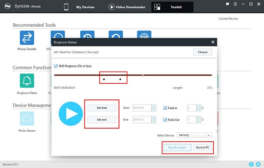
Task: Click the Fade Out seconds field
Action: pyautogui.click(x=192, y=120)
